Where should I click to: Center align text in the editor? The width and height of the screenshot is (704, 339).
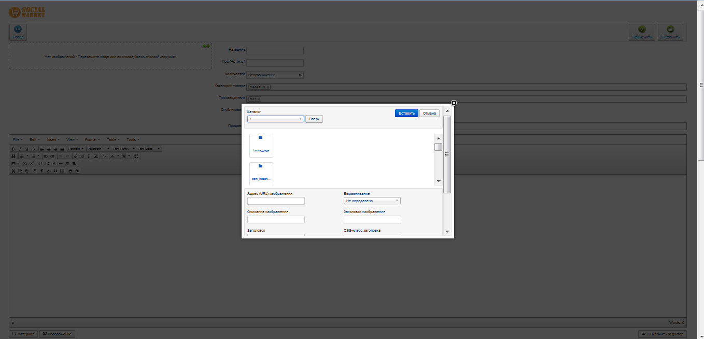click(49, 149)
